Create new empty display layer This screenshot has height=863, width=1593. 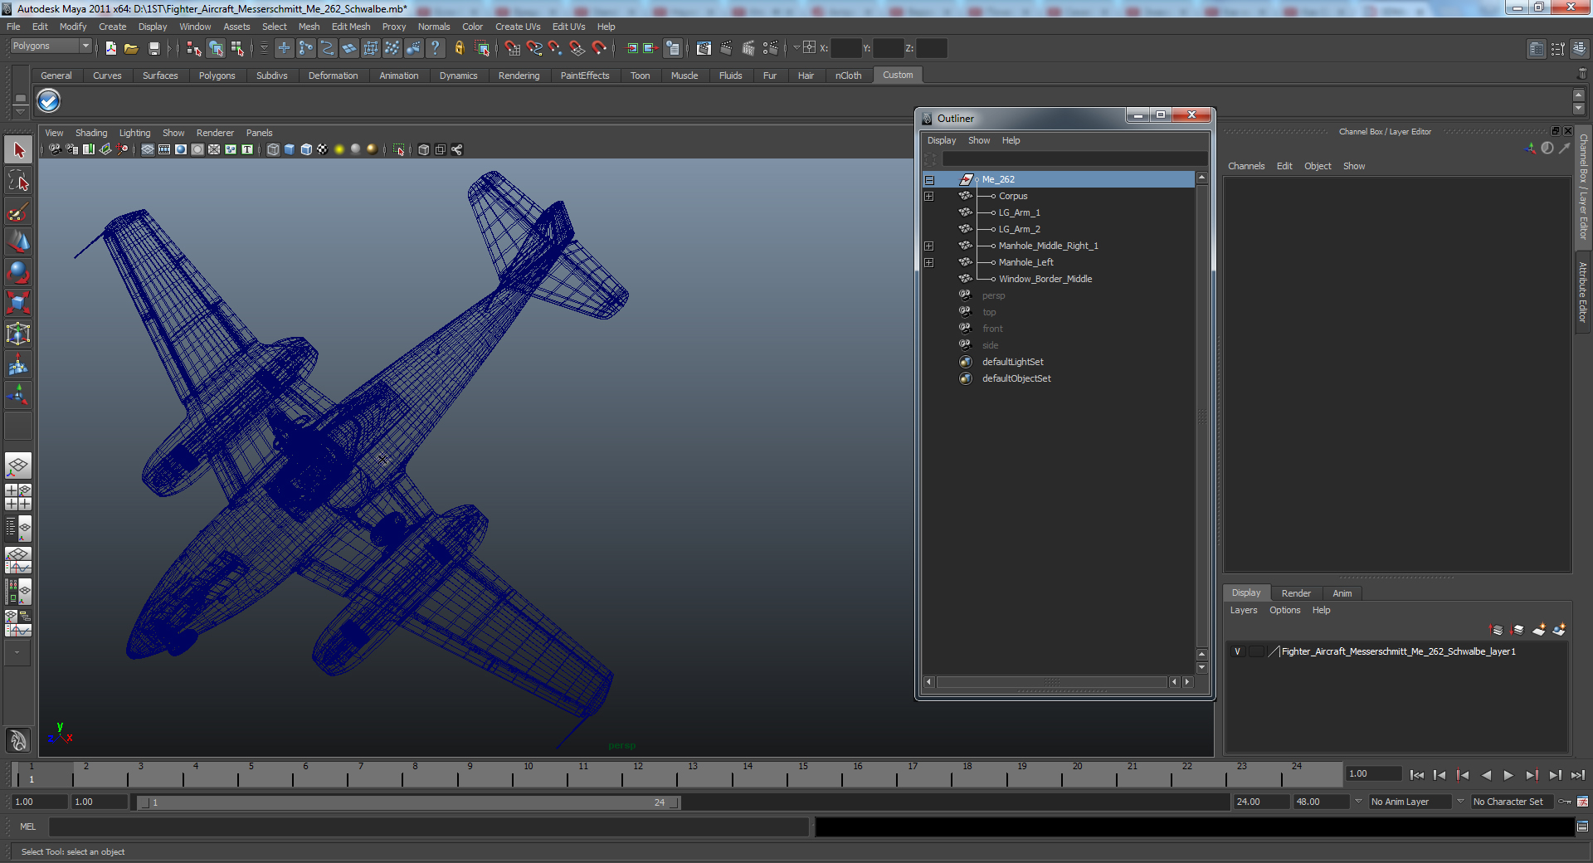pos(1539,630)
